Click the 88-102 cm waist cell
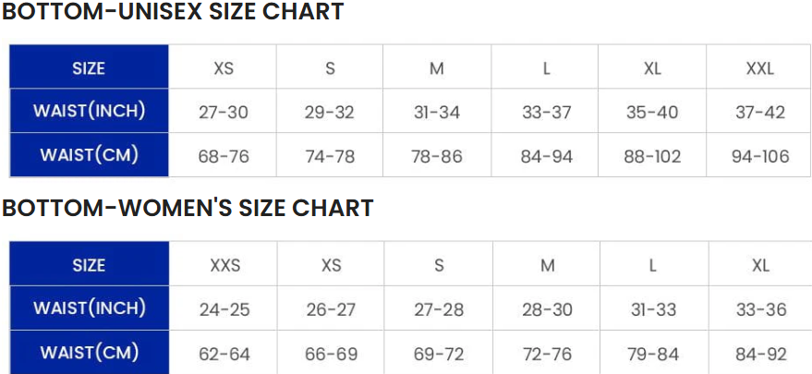Screen dimensions: 812x374 tap(652, 156)
